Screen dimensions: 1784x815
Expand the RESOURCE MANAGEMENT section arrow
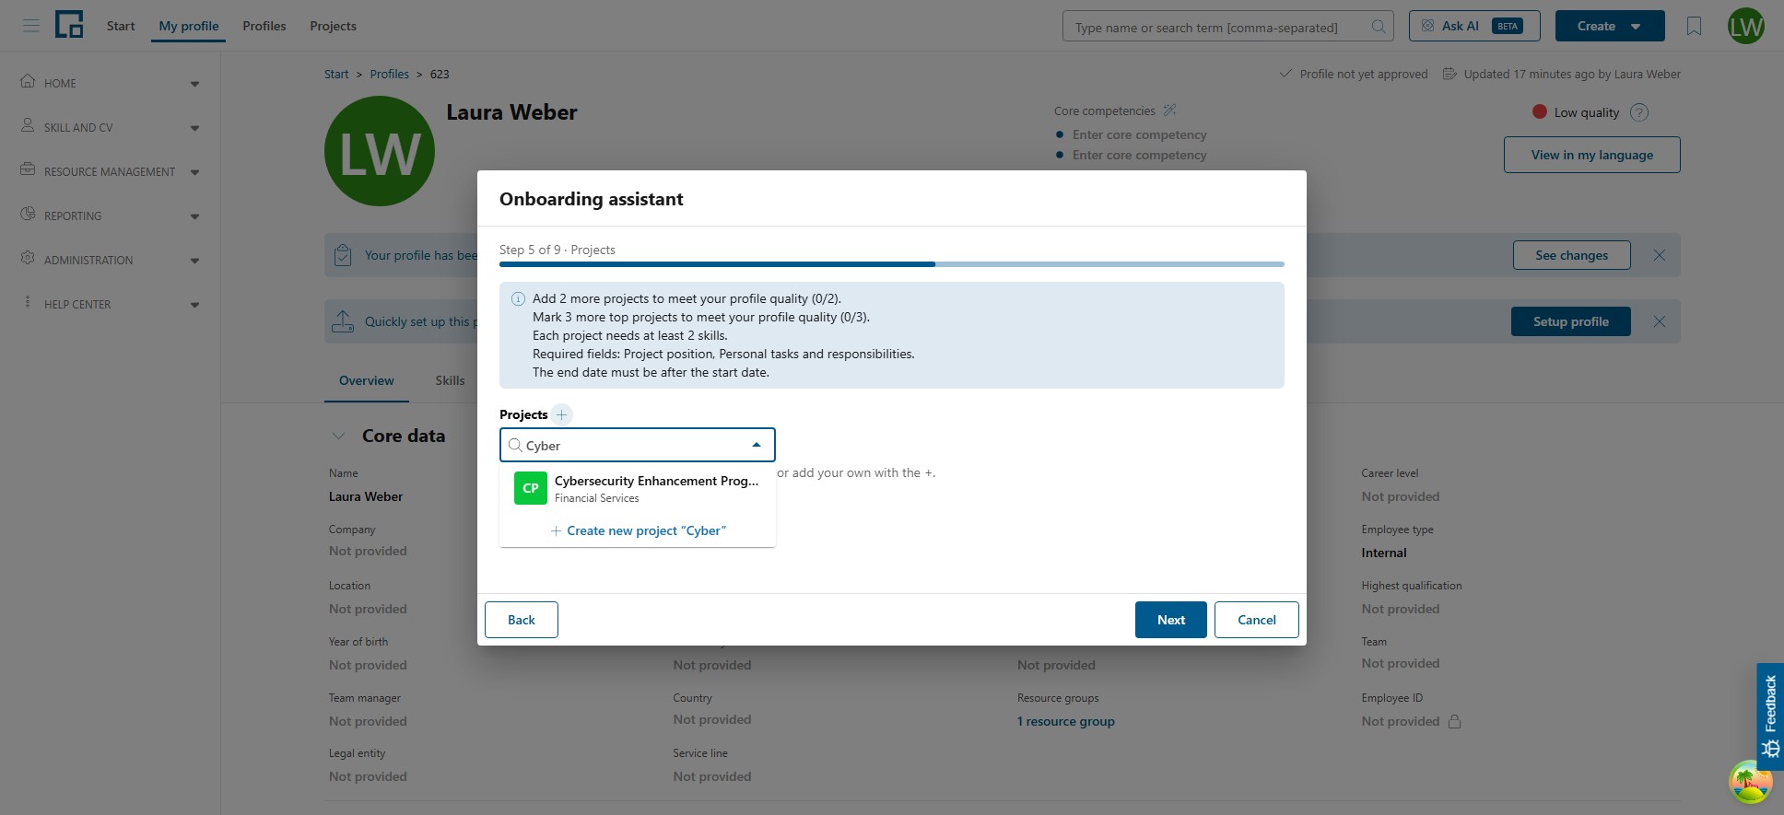(194, 172)
